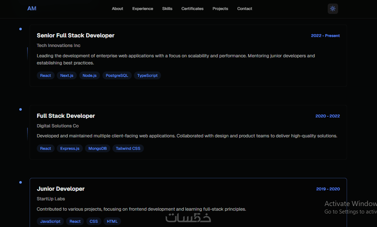Click the description starting 'Developed and maintained'
Image resolution: width=377 pixels, height=227 pixels.
(187, 136)
